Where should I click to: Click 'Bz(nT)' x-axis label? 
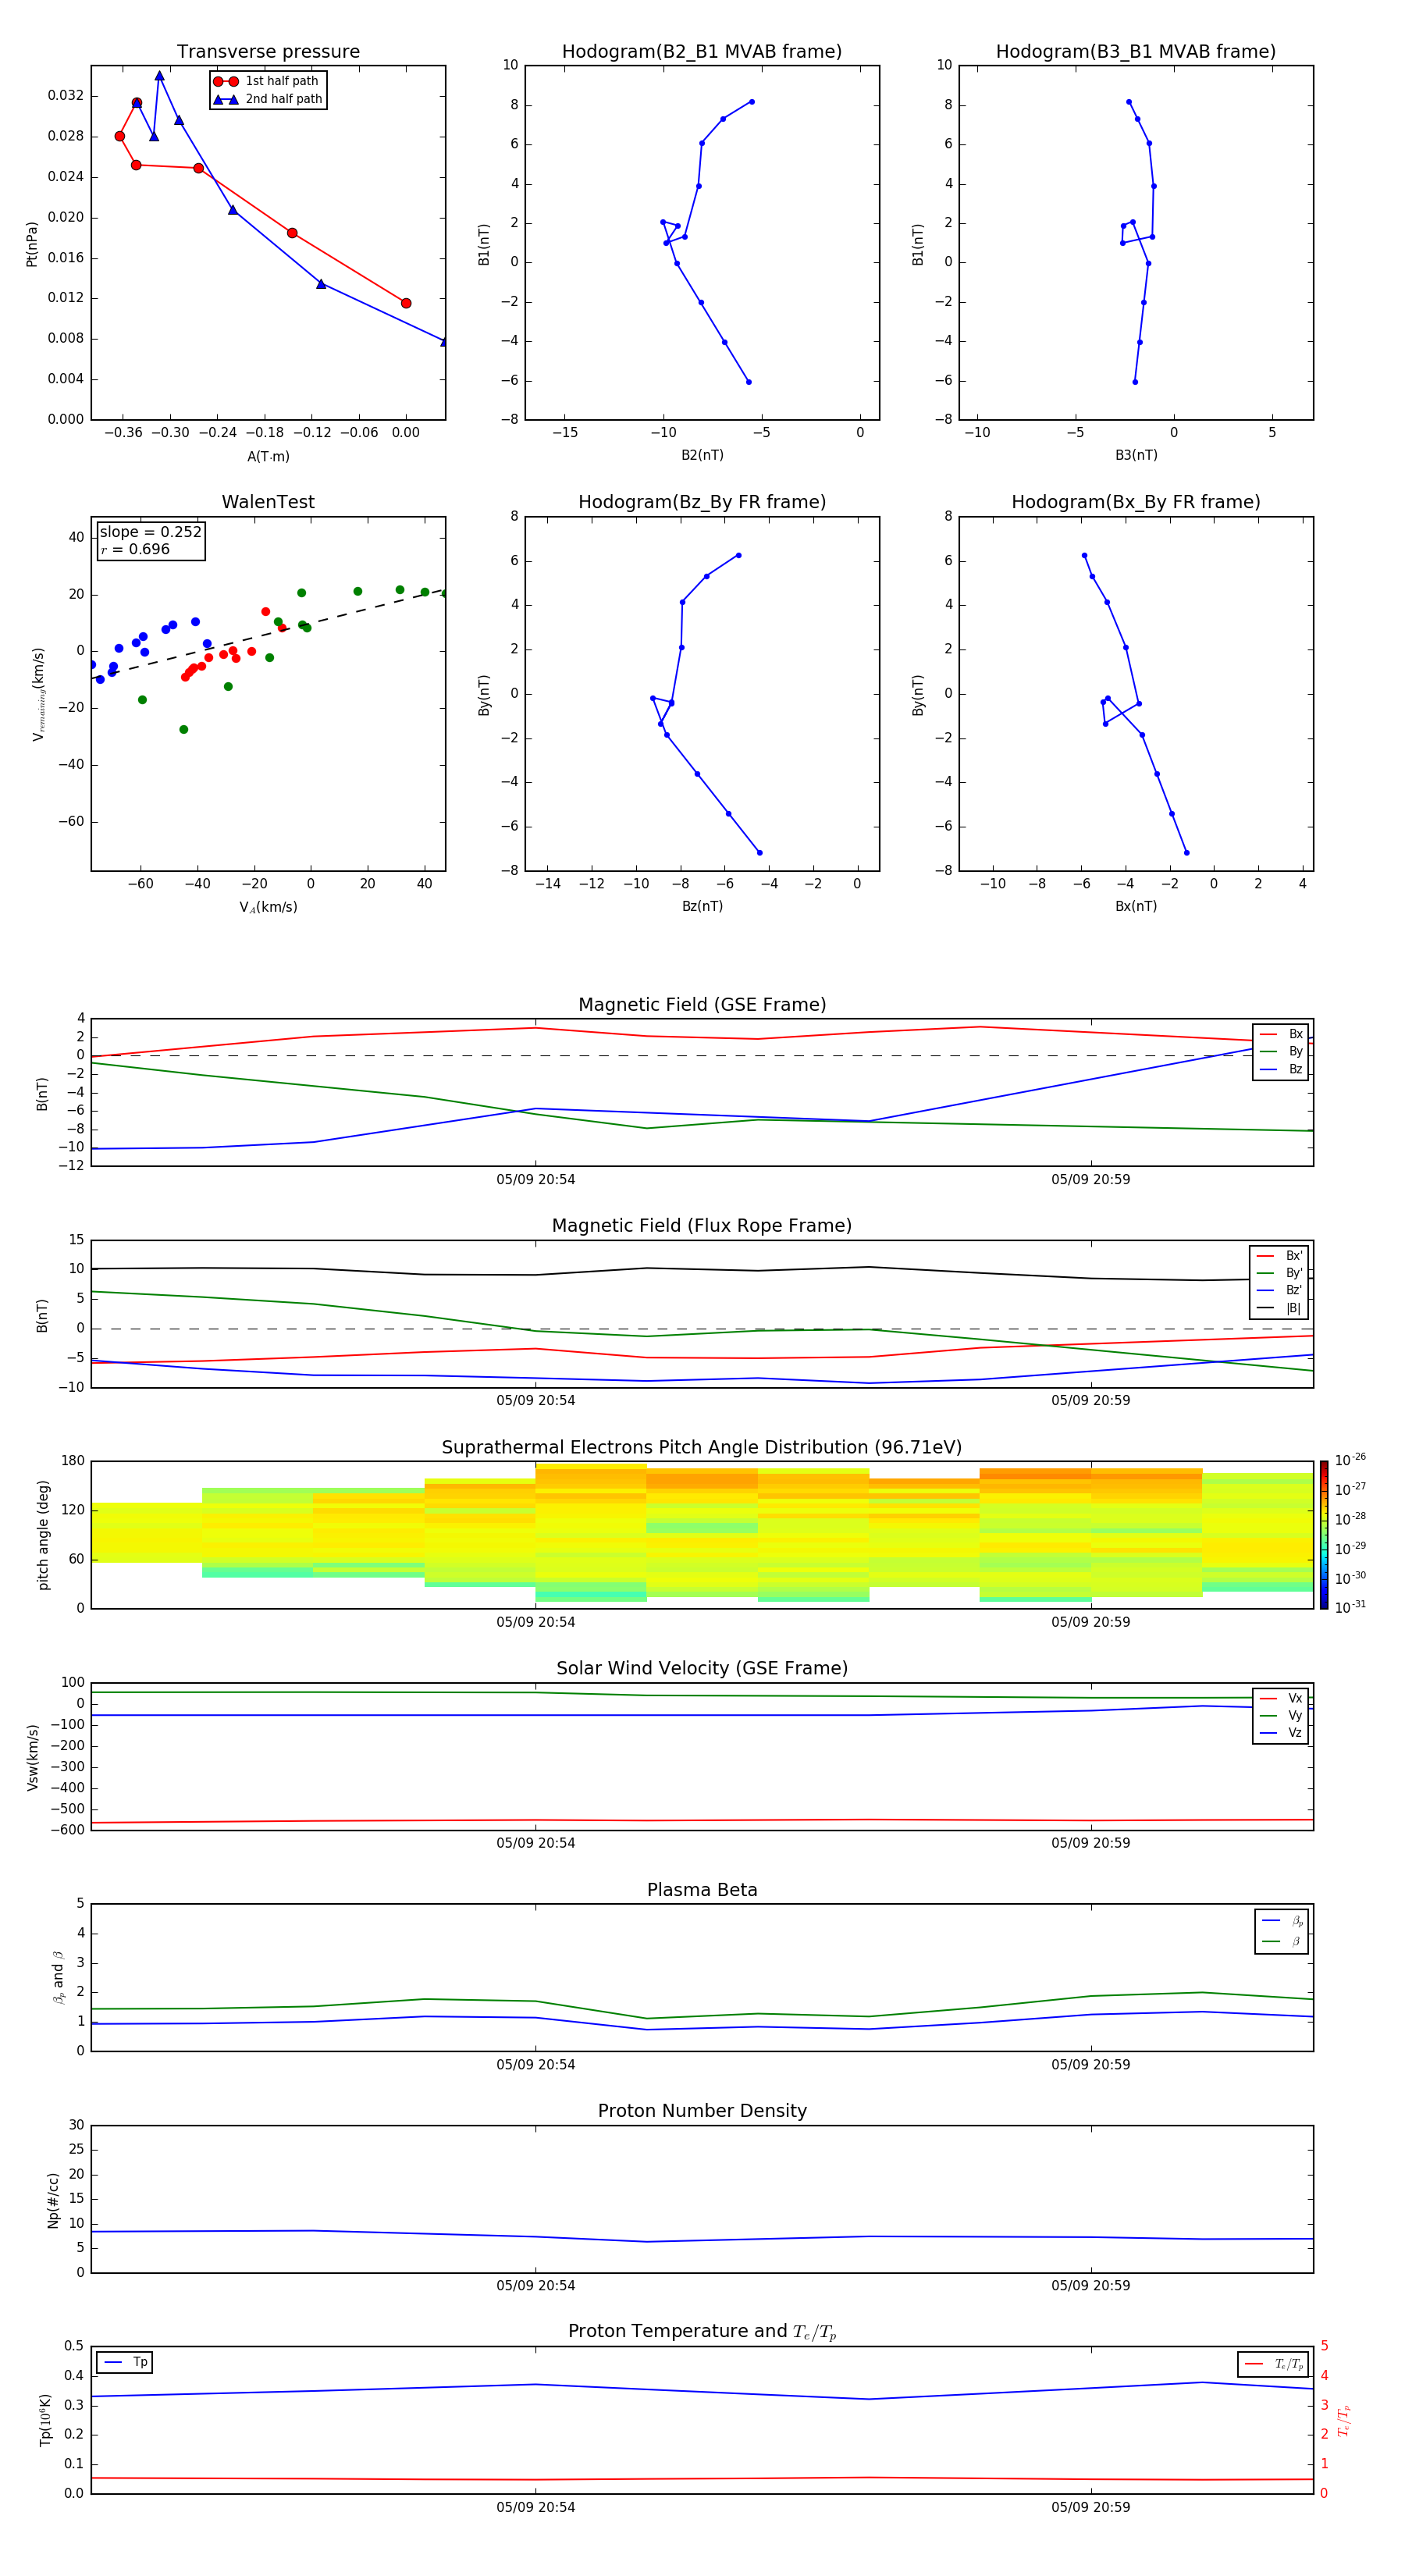(702, 906)
